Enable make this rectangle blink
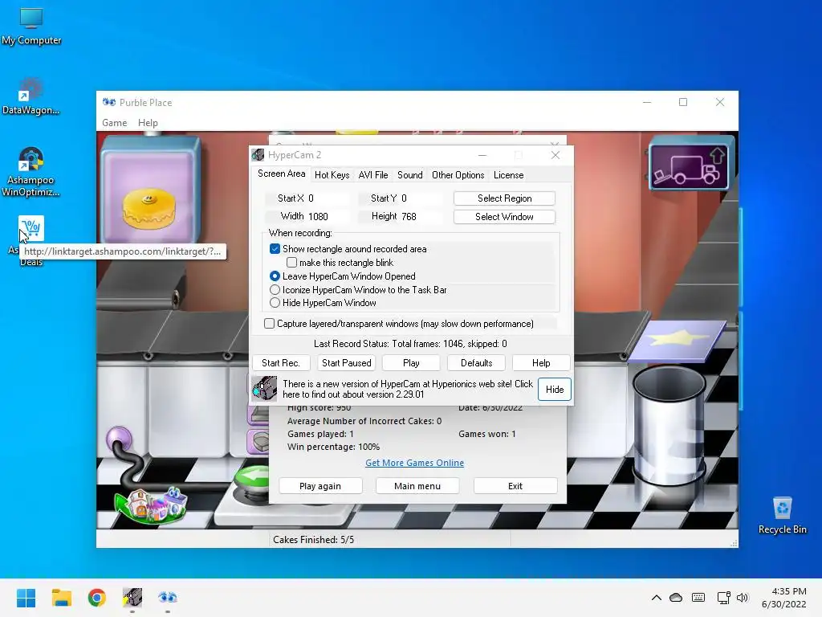 click(x=291, y=263)
